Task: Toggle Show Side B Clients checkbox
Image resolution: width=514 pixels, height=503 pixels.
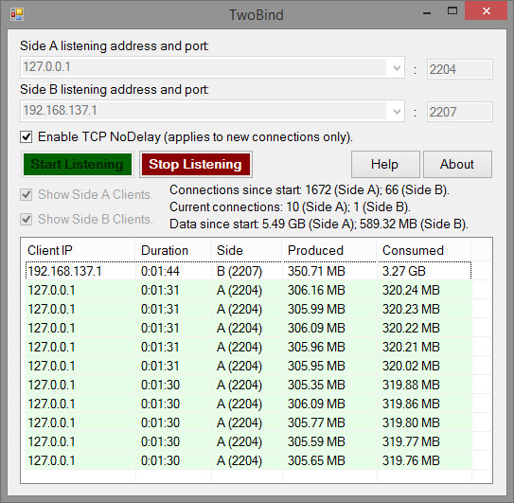Action: coord(27,219)
